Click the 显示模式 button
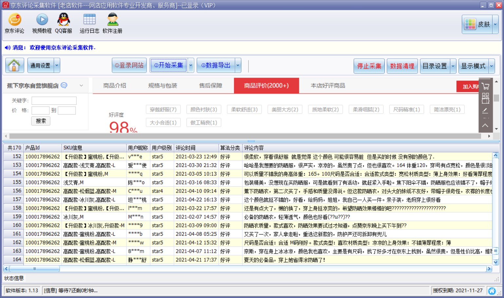 (474, 66)
